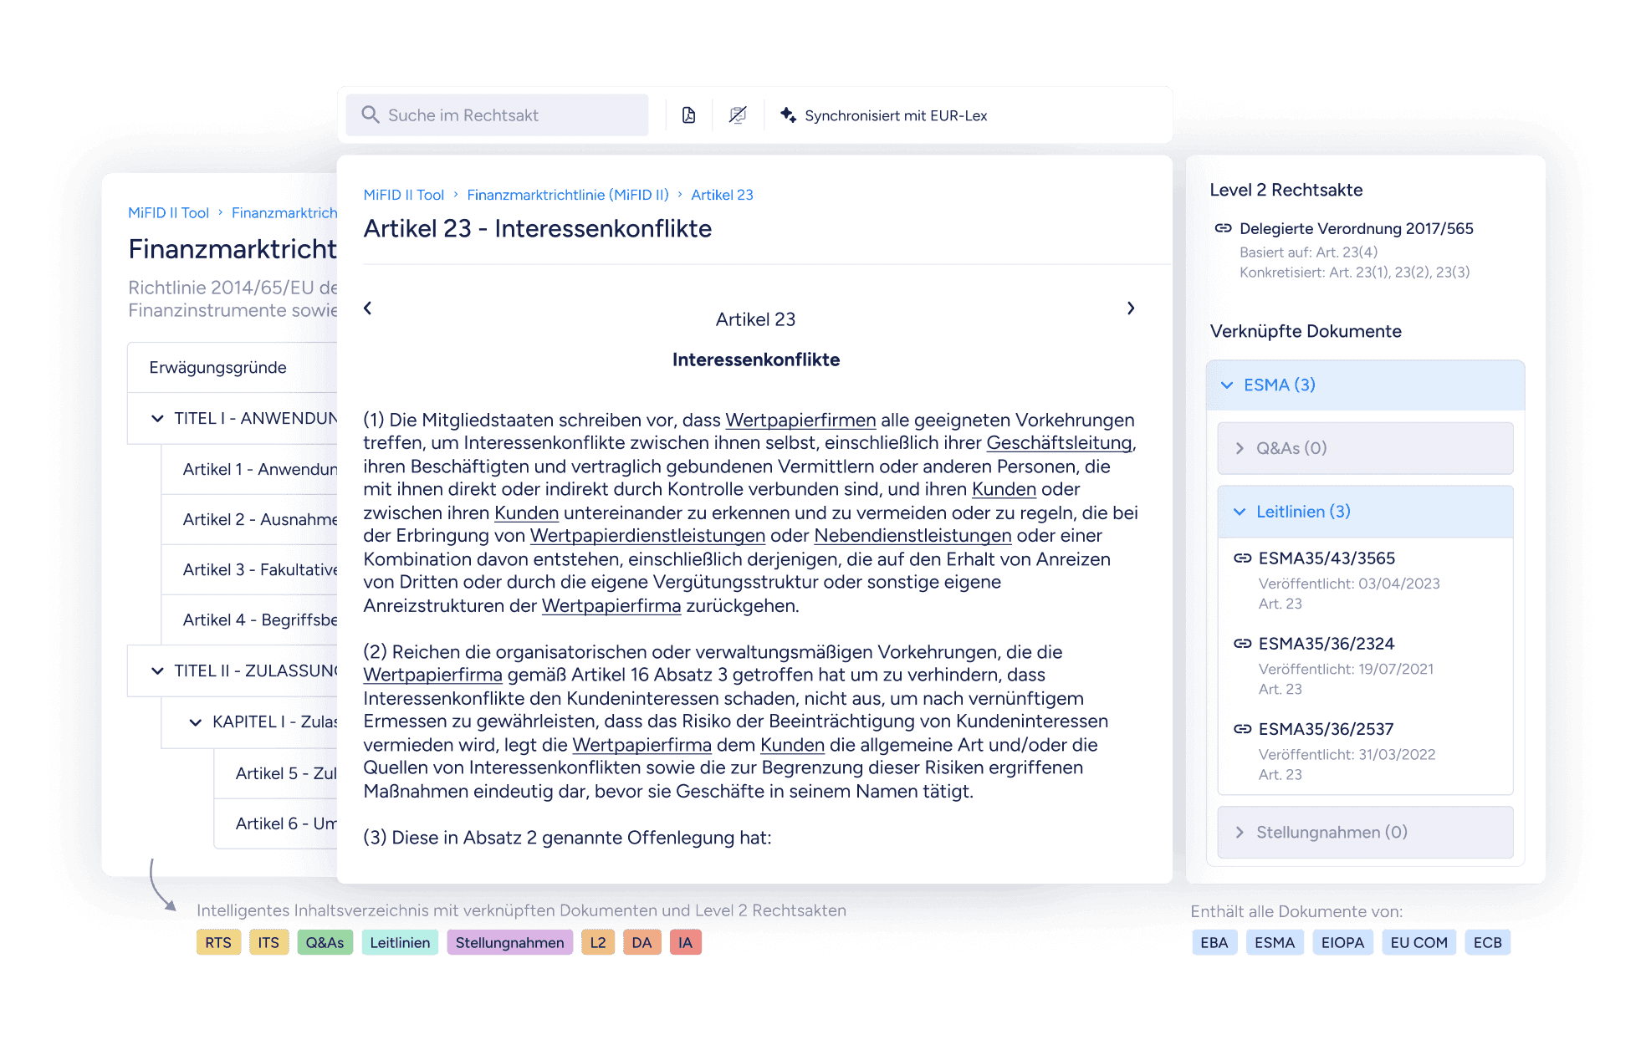Open 'Artikel 1 - Anwendun...' tree item
The image size is (1646, 1040).
click(x=249, y=469)
